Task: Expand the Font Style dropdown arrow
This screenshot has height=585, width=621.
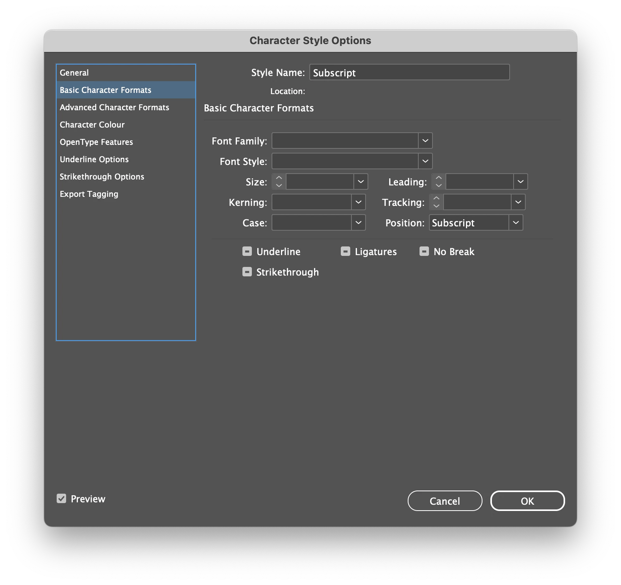Action: (425, 161)
